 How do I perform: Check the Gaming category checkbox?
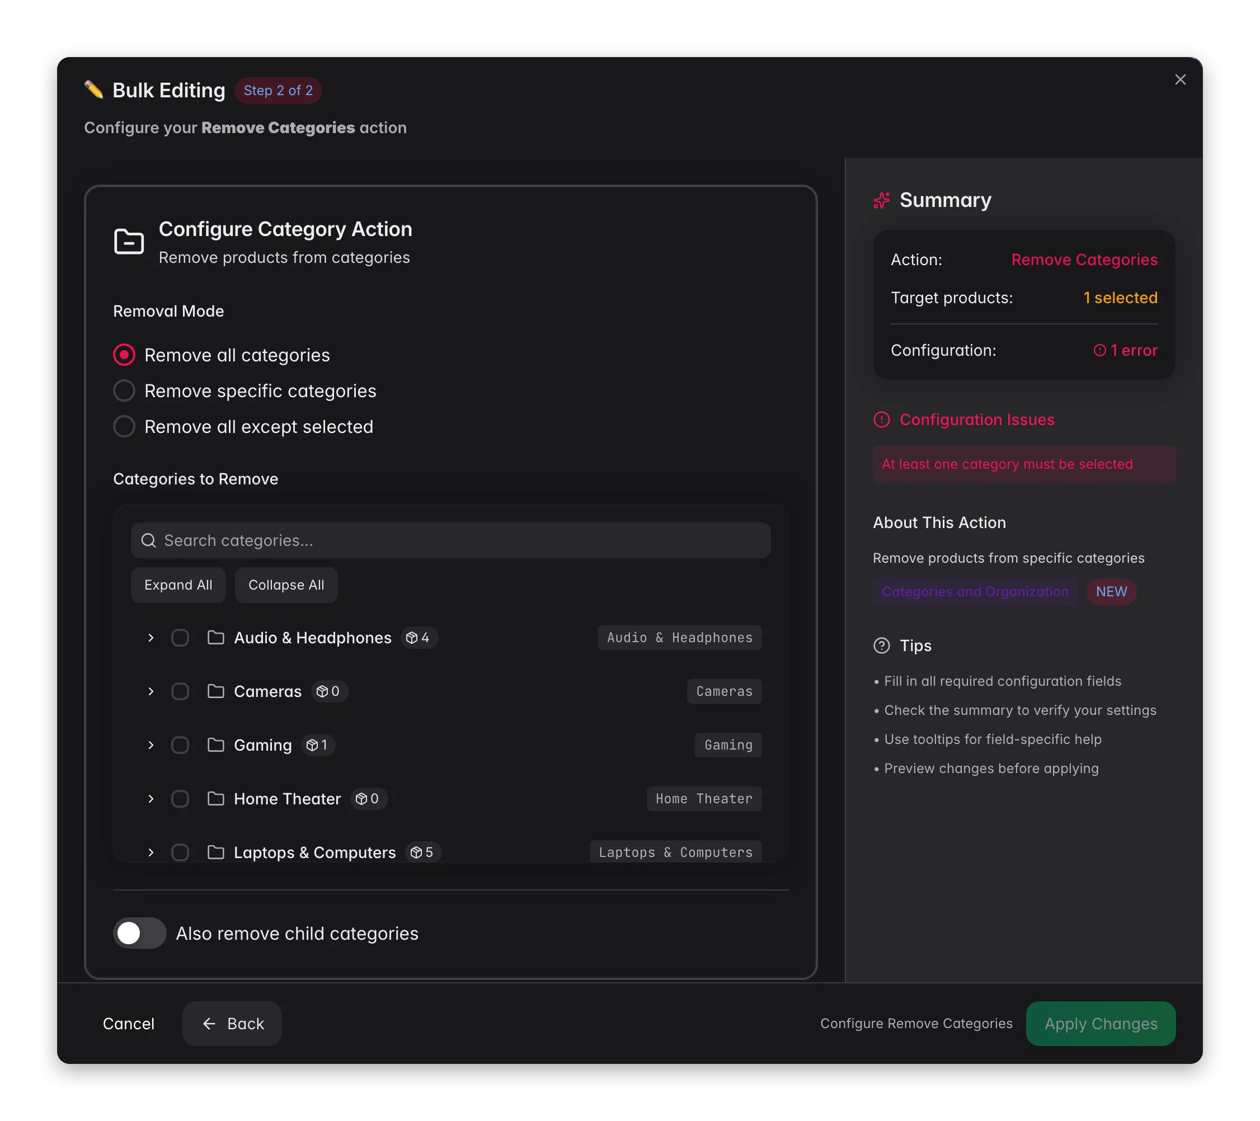180,745
